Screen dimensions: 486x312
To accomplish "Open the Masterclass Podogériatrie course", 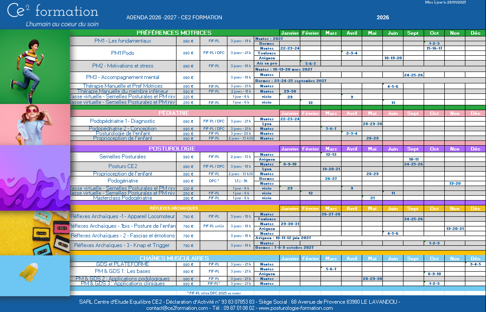I will click(x=123, y=198).
